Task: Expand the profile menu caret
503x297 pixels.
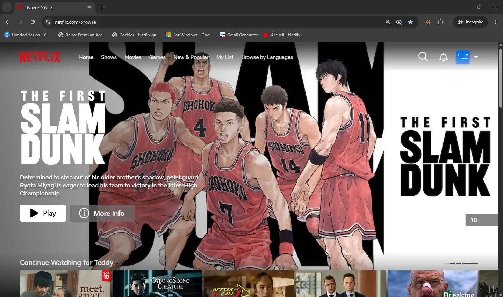Action: pos(476,57)
